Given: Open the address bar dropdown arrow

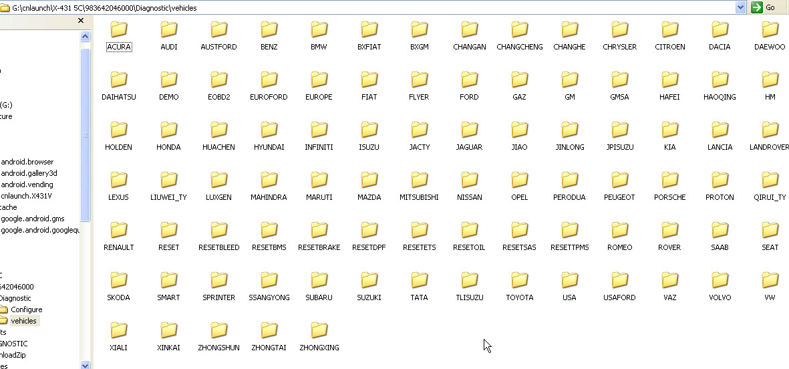Looking at the screenshot, I should pyautogui.click(x=740, y=7).
